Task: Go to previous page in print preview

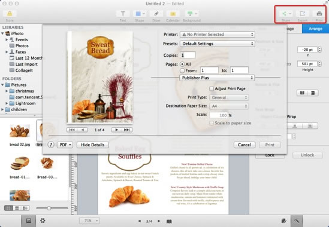Action: (83, 130)
